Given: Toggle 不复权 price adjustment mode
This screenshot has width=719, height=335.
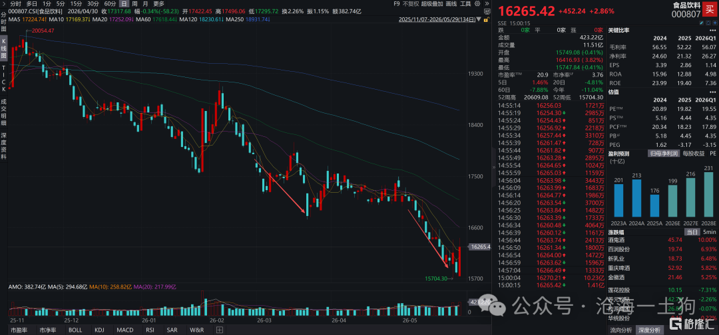Looking at the screenshot, I should click(x=411, y=4).
